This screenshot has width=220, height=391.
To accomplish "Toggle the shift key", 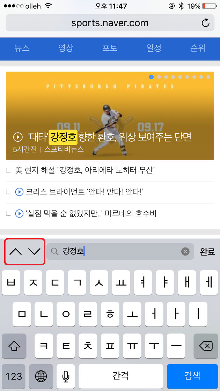I will pos(14,346).
